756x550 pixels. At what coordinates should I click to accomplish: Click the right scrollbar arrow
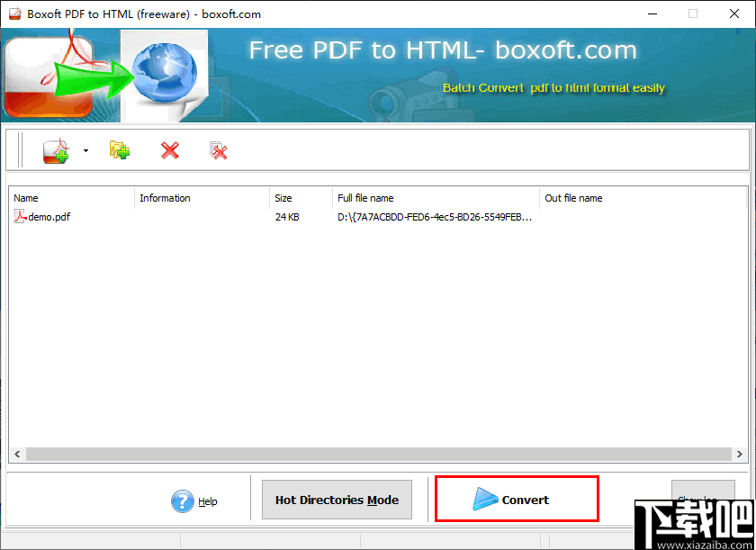(x=739, y=454)
